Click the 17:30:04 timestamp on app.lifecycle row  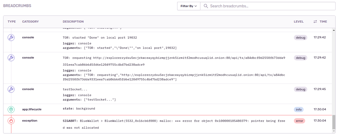point(320,109)
